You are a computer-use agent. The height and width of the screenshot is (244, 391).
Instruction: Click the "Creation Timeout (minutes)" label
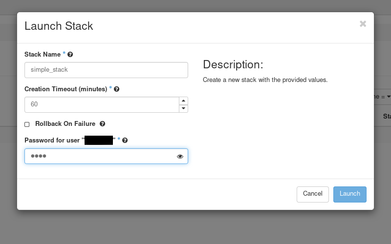65,89
